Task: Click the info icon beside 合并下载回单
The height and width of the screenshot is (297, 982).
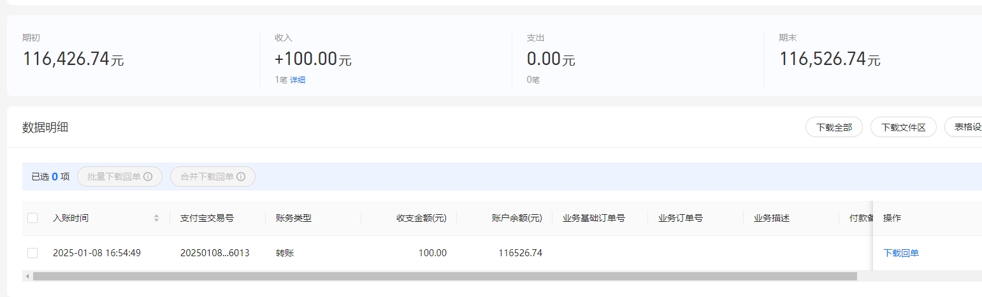Action: click(241, 177)
